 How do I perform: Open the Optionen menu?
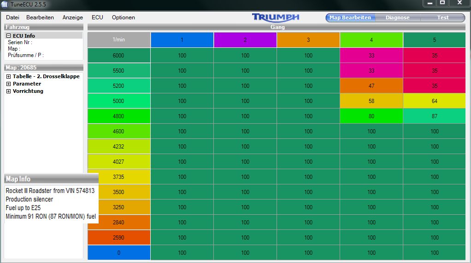[124, 17]
